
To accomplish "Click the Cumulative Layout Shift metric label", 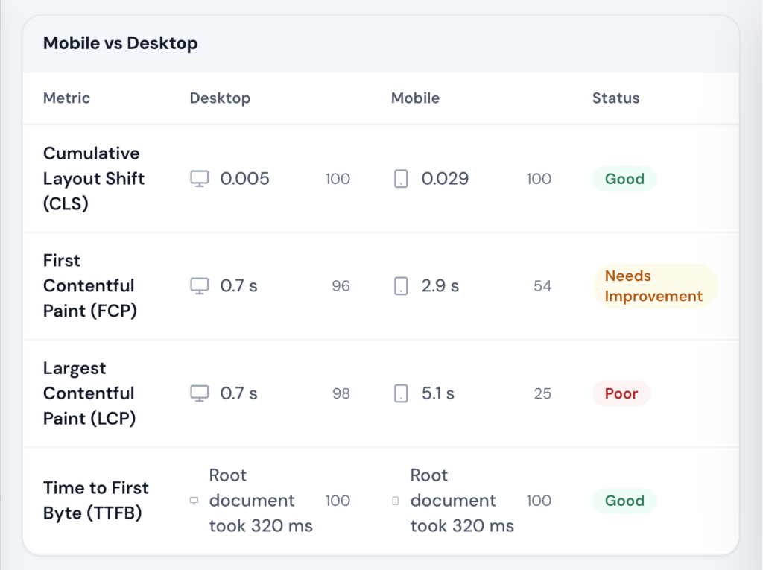I will pyautogui.click(x=93, y=178).
